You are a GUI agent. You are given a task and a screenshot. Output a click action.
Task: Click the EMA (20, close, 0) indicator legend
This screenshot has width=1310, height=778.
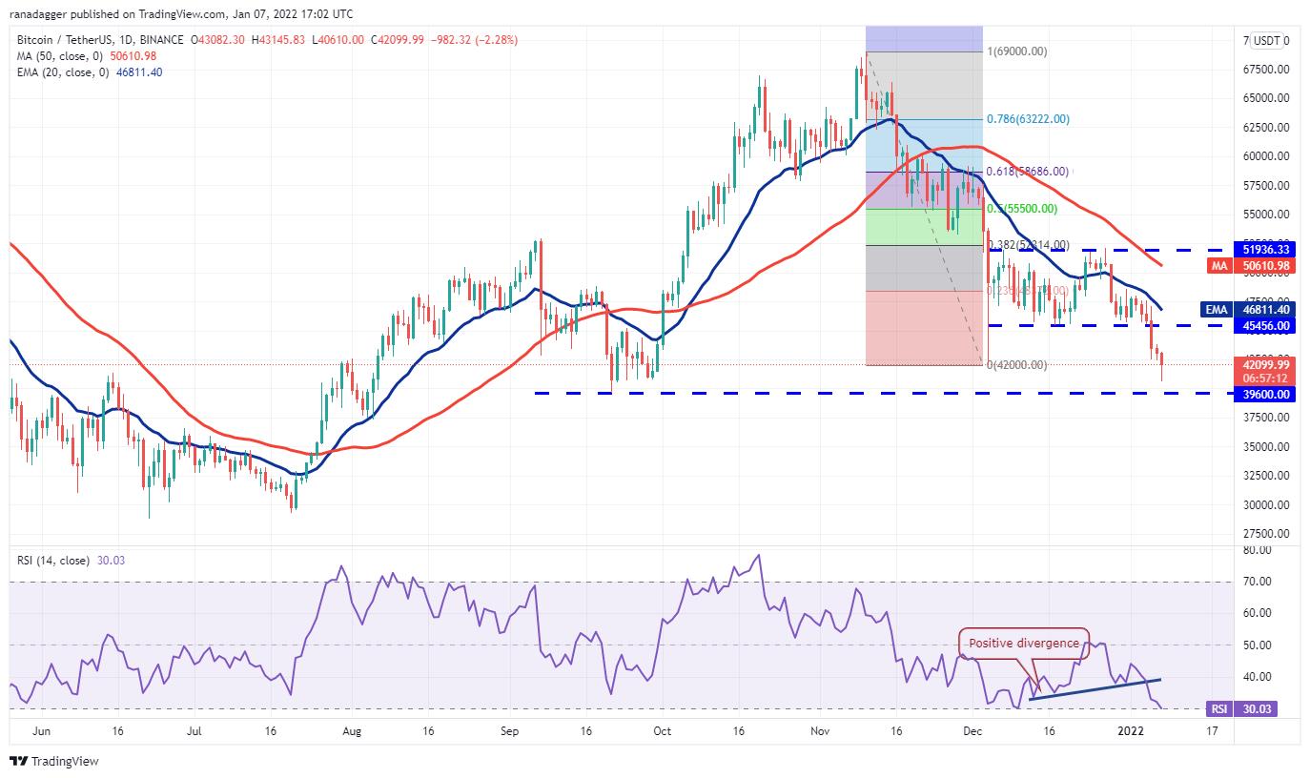click(x=62, y=72)
